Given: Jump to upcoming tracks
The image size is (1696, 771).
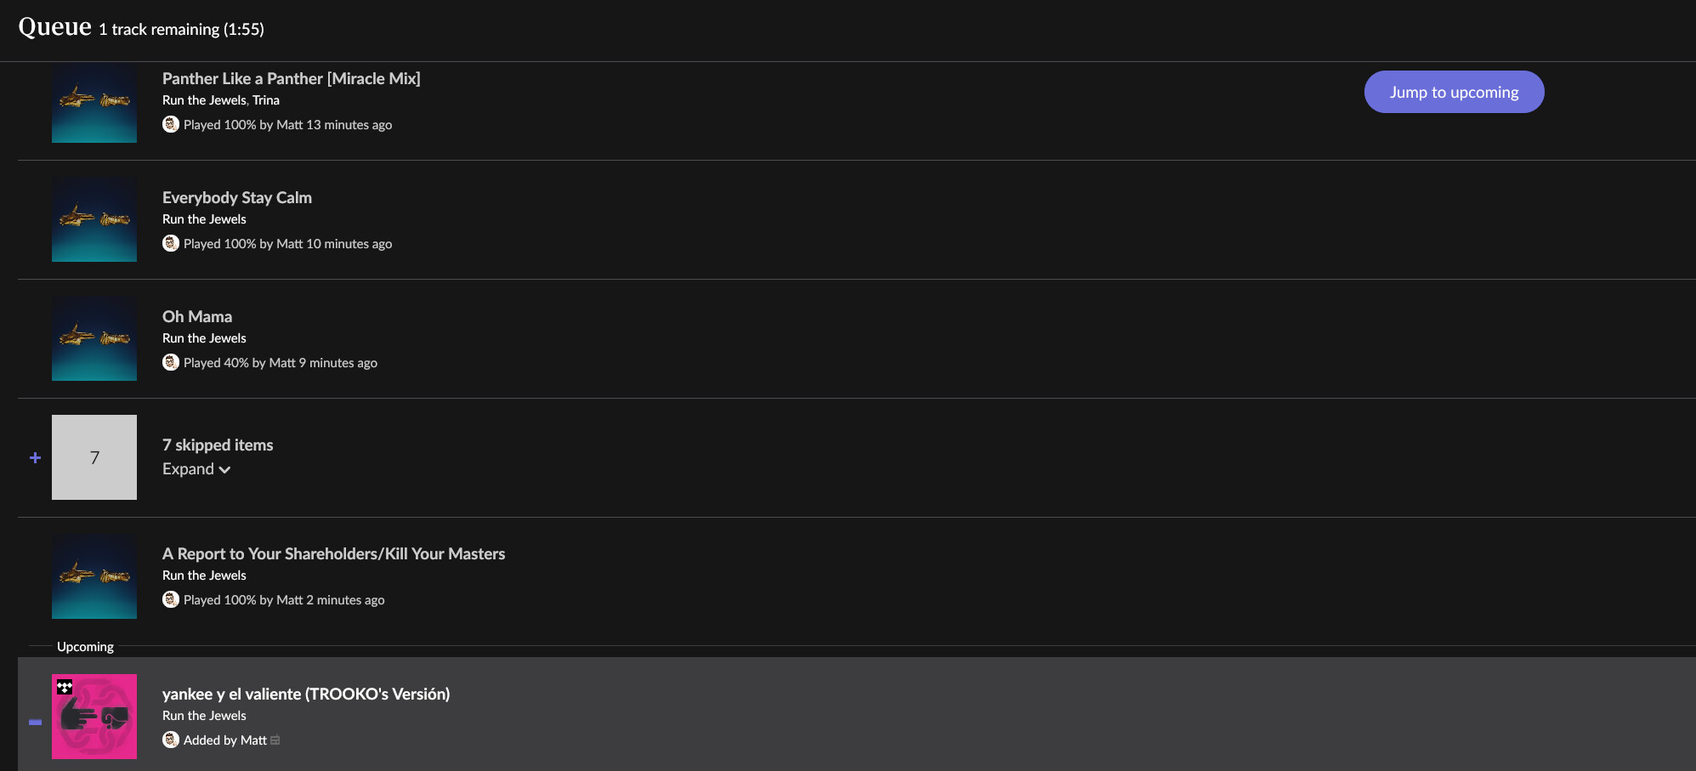Looking at the screenshot, I should tap(1454, 92).
